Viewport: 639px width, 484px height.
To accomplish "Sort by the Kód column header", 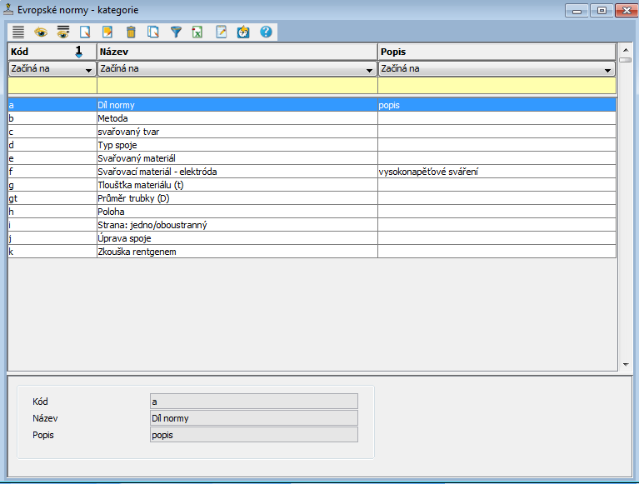I will pyautogui.click(x=42, y=52).
